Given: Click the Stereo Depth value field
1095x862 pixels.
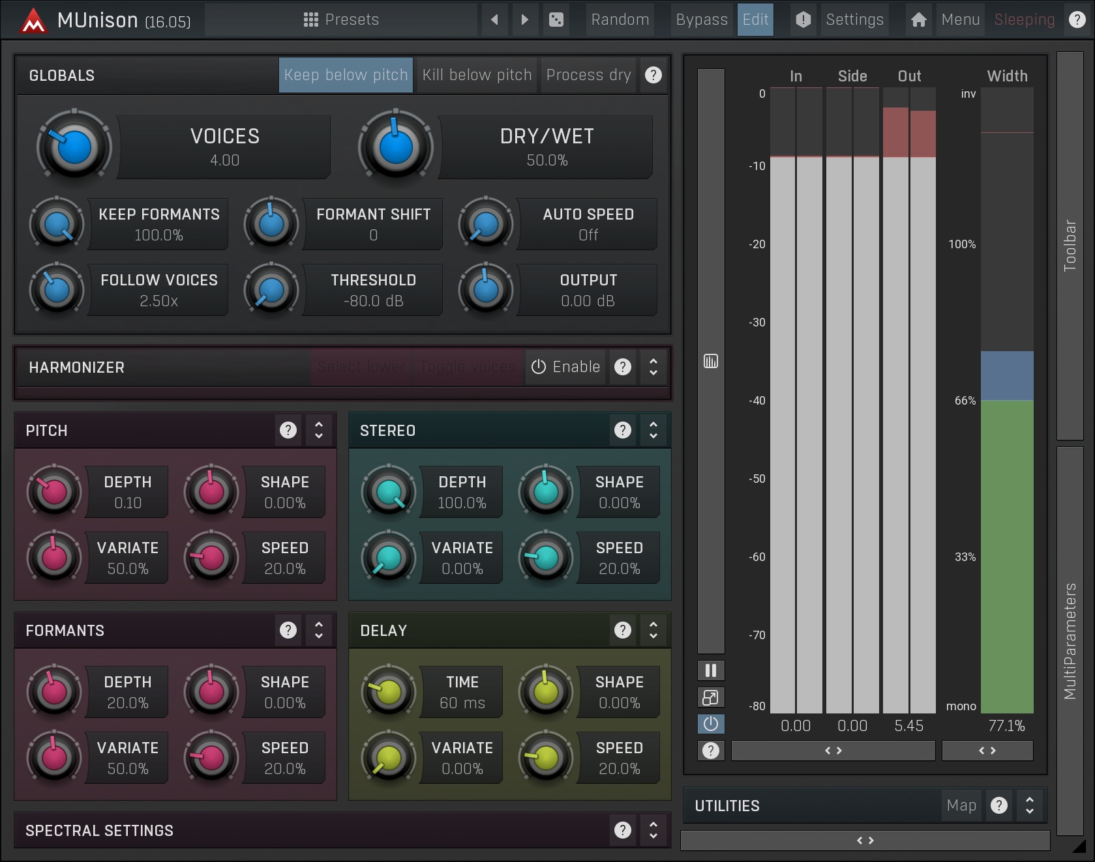Looking at the screenshot, I should [x=462, y=492].
